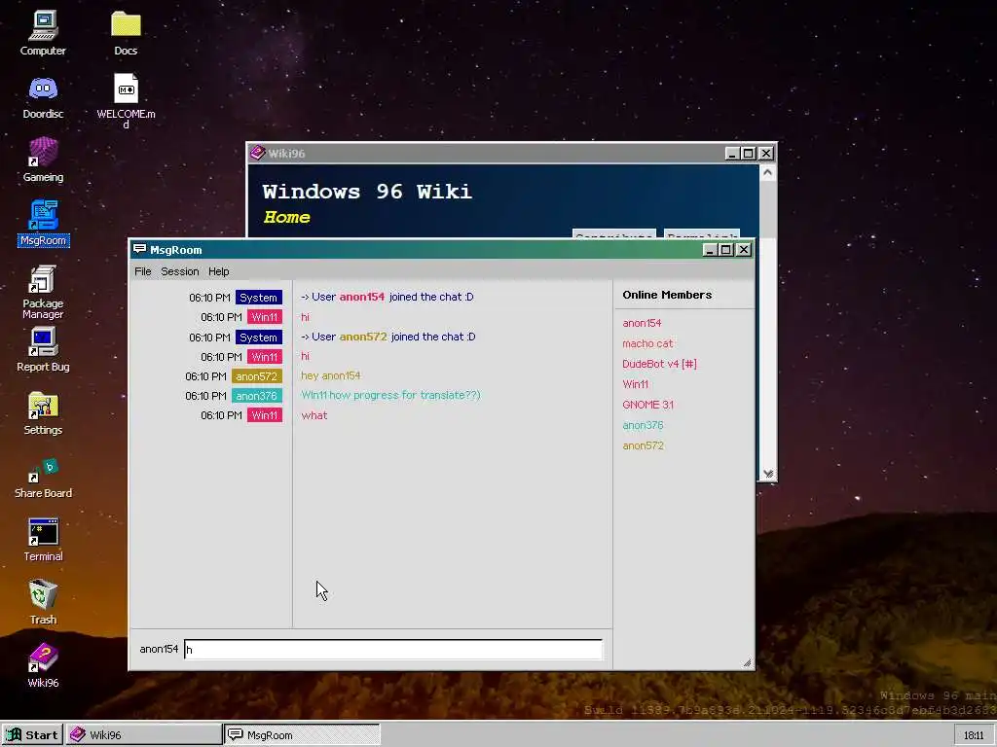Launch the Wiki96 desktop icon
The image size is (997, 747).
coord(43,665)
